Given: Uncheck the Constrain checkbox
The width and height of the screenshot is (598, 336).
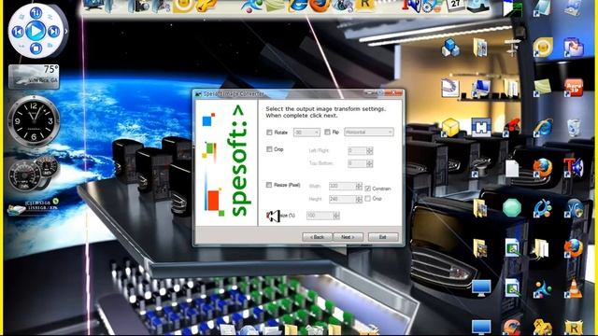Looking at the screenshot, I should point(367,189).
